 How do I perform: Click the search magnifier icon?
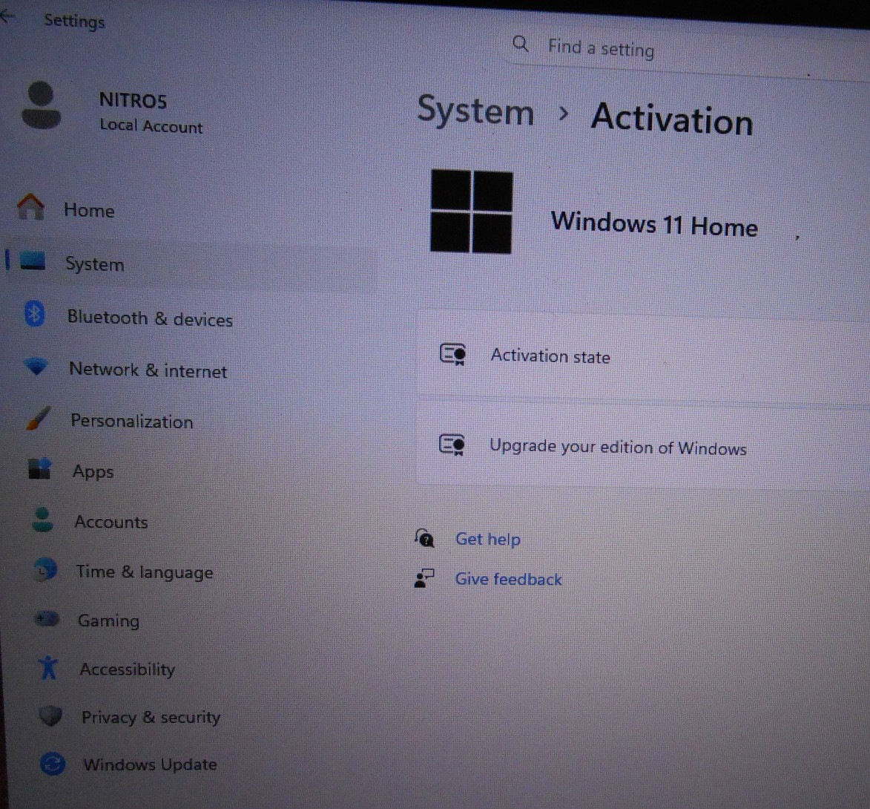tap(520, 43)
